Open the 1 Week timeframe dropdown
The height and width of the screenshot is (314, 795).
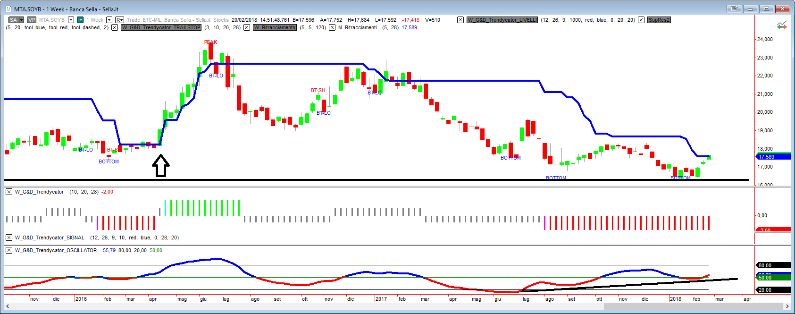109,20
